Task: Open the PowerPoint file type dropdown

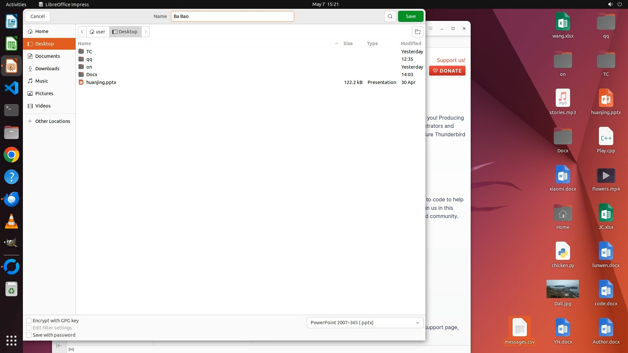Action: point(365,323)
